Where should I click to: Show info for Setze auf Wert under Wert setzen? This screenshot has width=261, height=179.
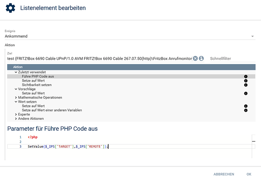245,106
